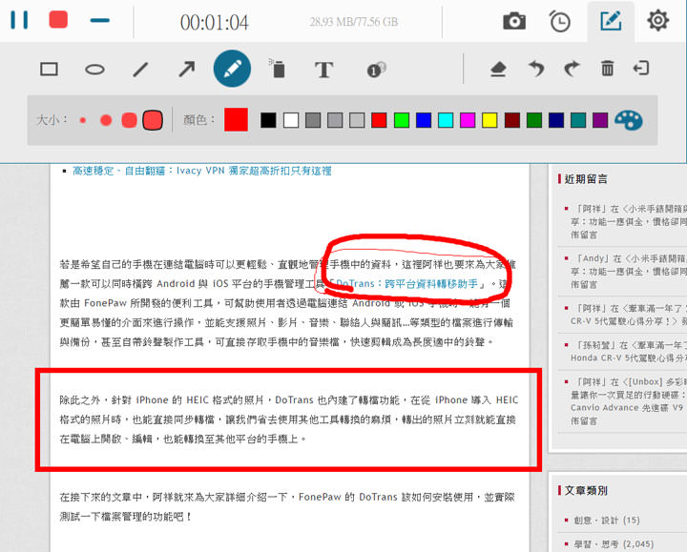This screenshot has height=552, width=687.
Task: Select the text T tool
Action: tap(323, 70)
